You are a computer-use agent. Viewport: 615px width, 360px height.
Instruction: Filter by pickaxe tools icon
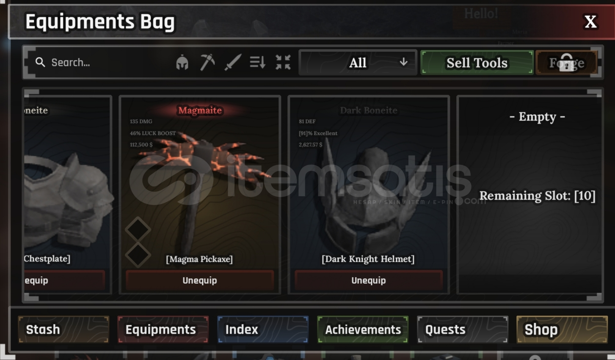click(x=207, y=62)
